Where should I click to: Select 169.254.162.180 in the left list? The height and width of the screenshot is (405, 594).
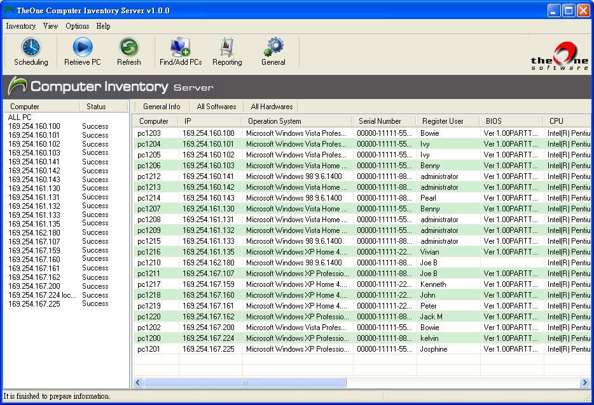click(x=34, y=233)
